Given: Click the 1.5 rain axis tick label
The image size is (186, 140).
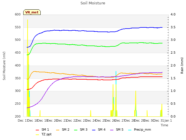Looking at the screenshot, I should click(173, 78).
